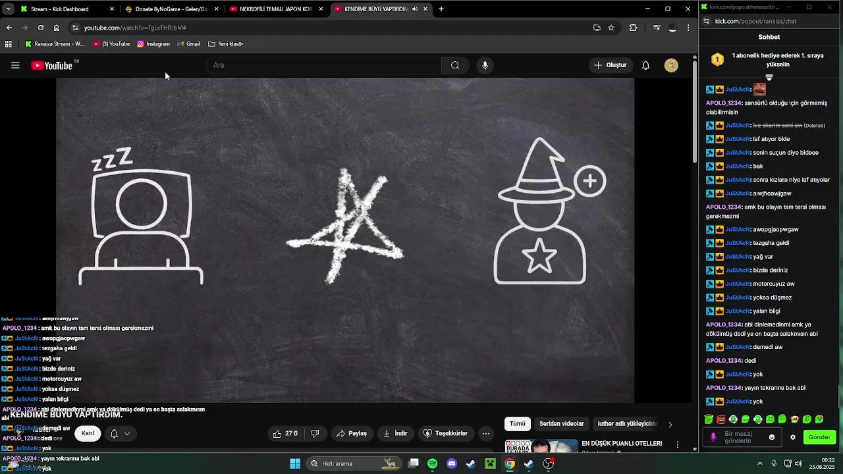Focus the Windows Hızlı arama search box
Screen dimensions: 843x474
click(x=354, y=463)
